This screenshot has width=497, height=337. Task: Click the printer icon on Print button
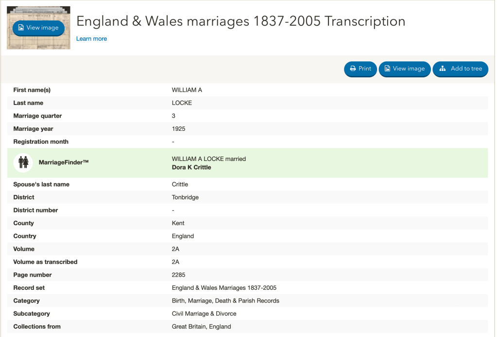[353, 69]
